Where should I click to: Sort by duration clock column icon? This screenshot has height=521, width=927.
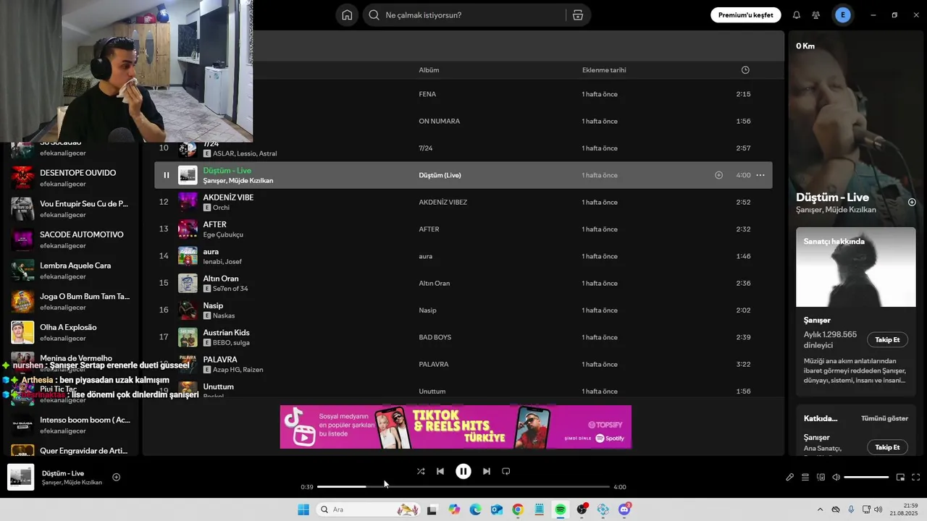745,70
